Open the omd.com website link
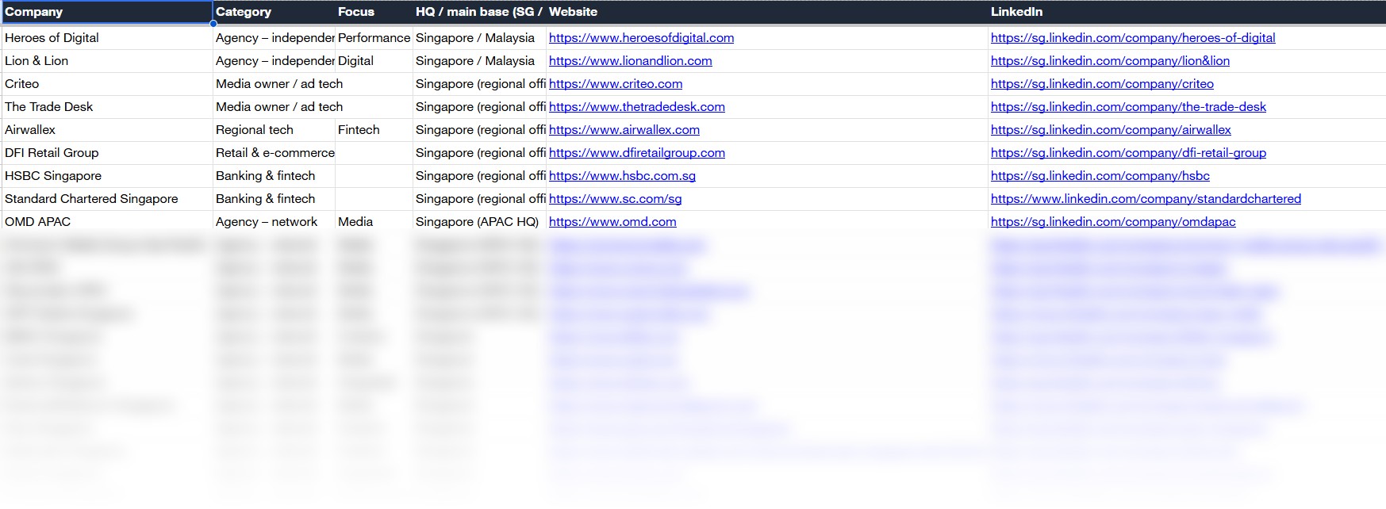1386x509 pixels. [x=612, y=222]
